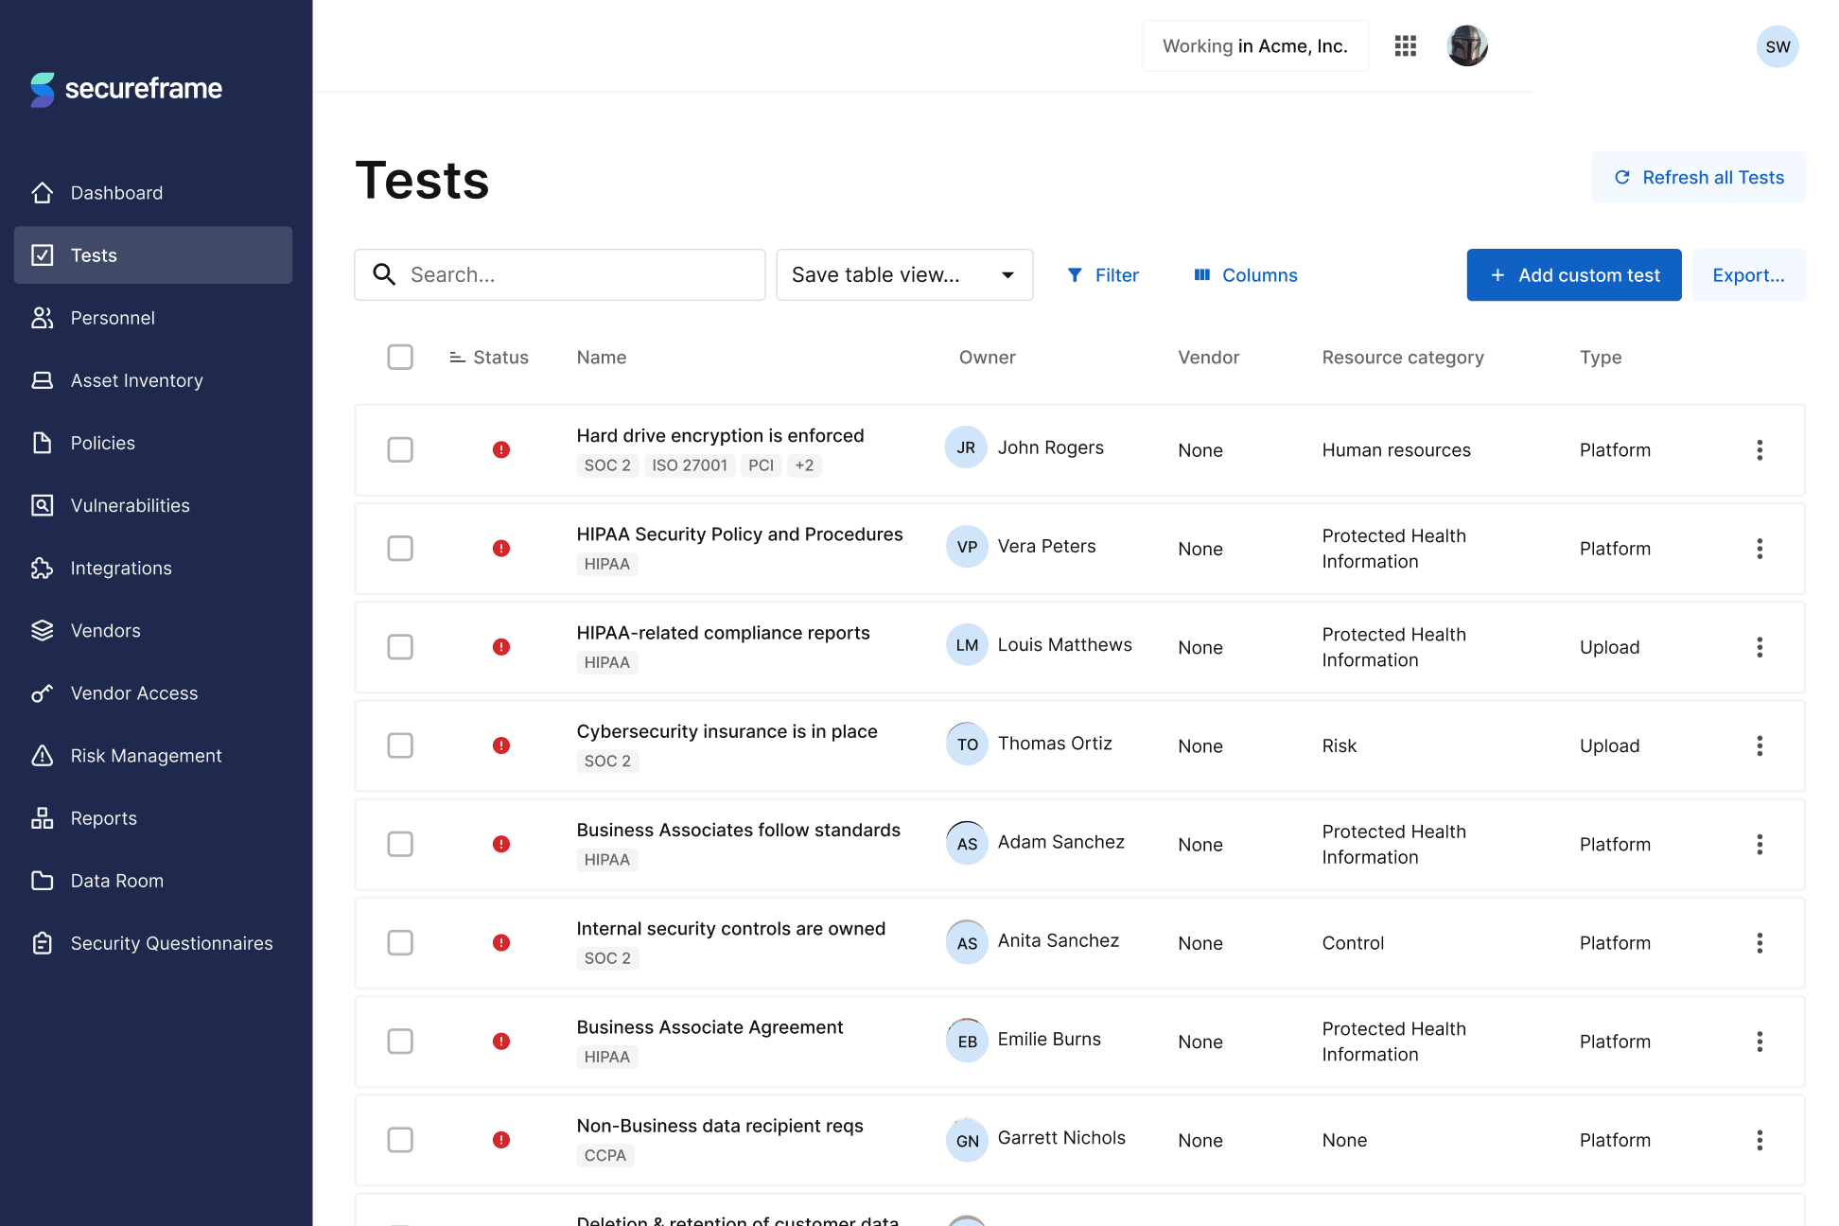Expand the +2 frameworks tag
1839x1226 pixels.
804,465
